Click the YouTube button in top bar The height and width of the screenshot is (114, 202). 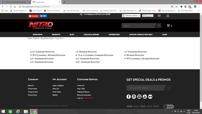pyautogui.click(x=34, y=16)
